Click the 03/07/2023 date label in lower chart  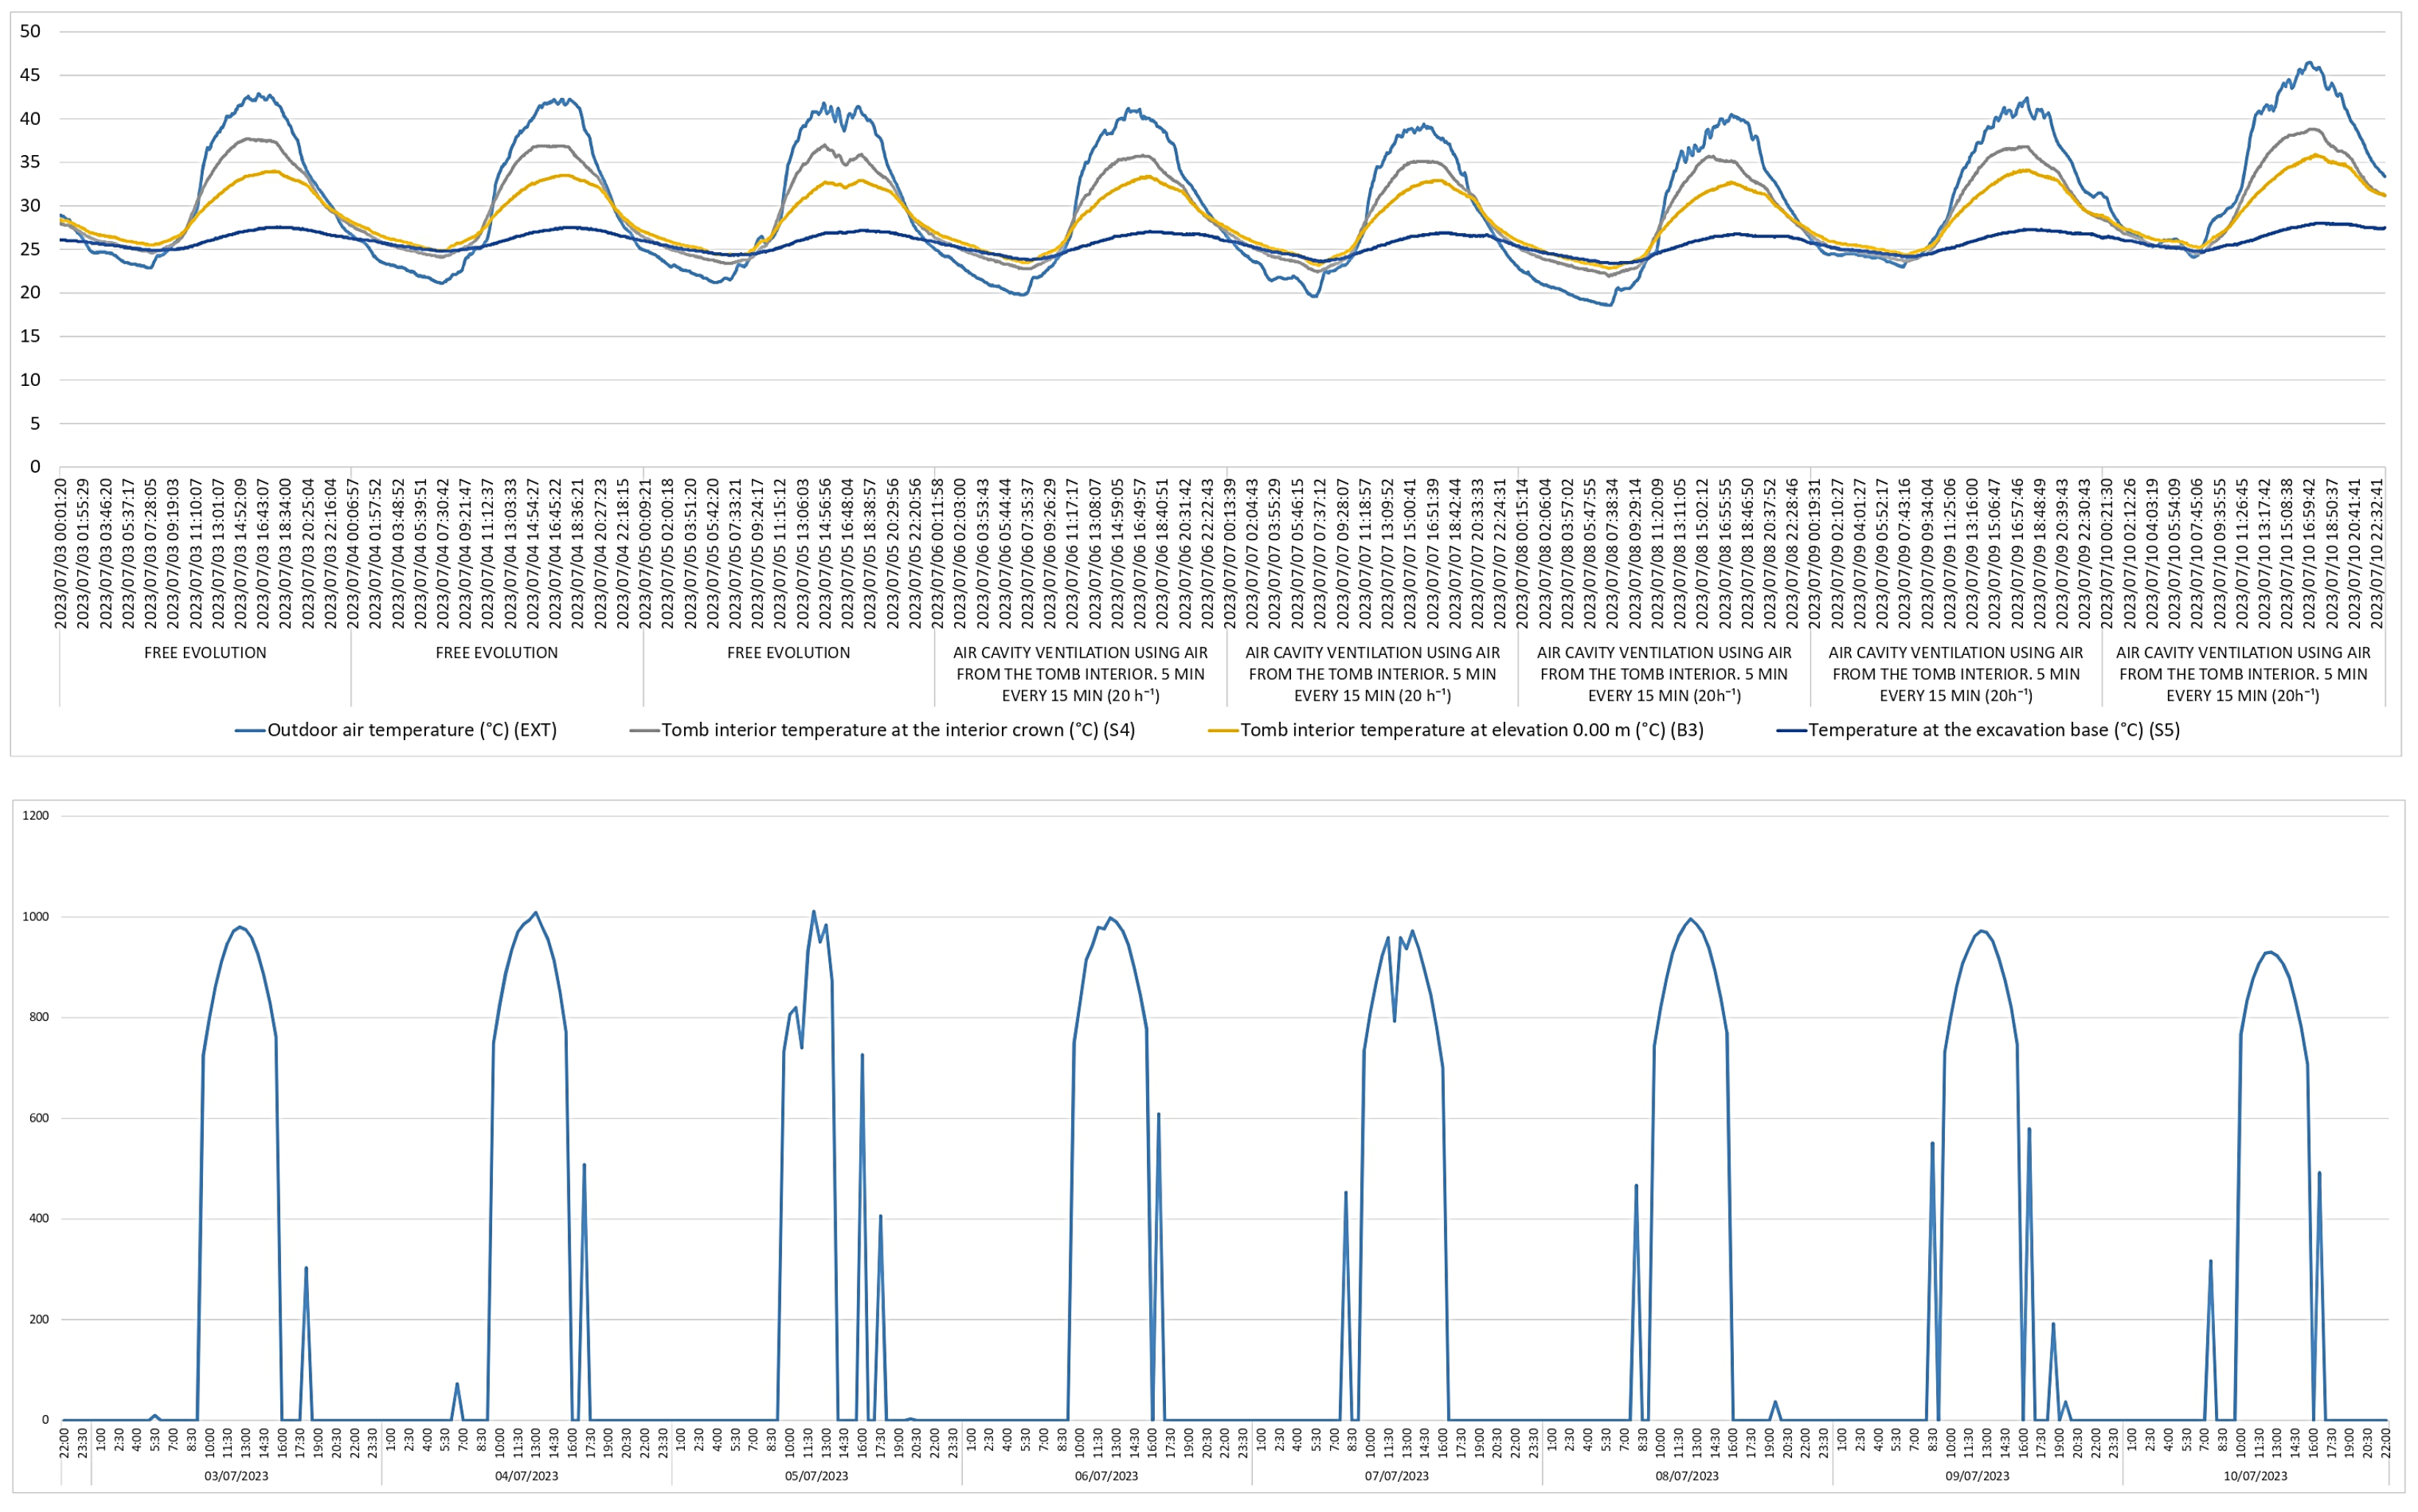(x=236, y=1476)
